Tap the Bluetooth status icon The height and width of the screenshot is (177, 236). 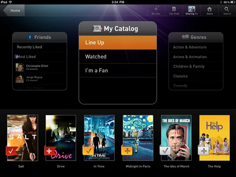click(x=221, y=2)
